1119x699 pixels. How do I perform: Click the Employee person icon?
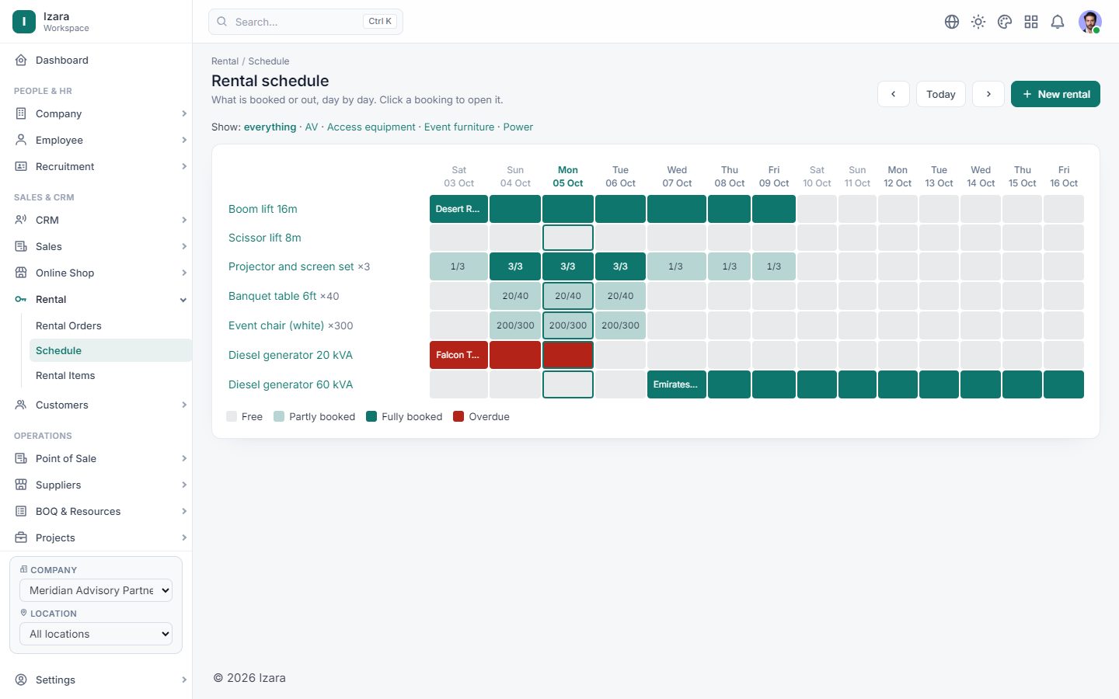click(21, 140)
